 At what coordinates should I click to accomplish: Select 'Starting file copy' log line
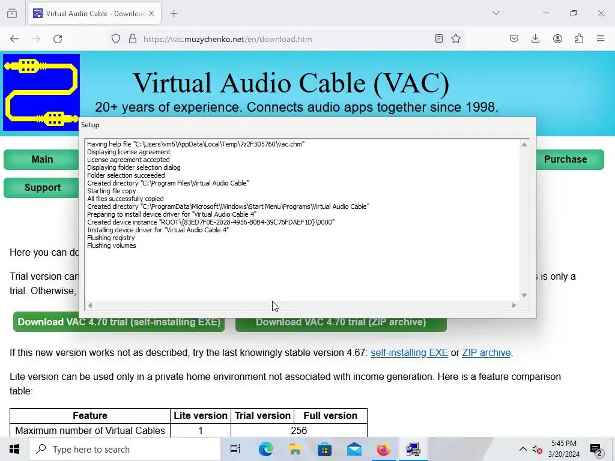click(x=111, y=191)
